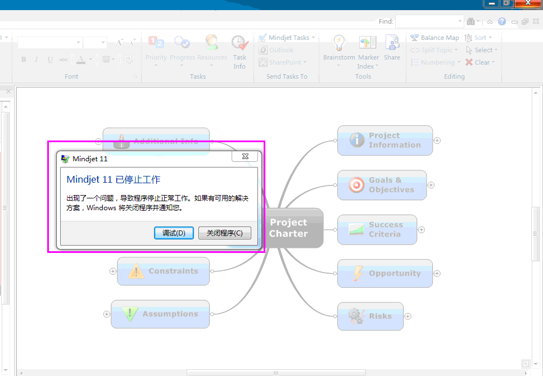The image size is (543, 376).
Task: Toggle underline formatting
Action: point(50,60)
